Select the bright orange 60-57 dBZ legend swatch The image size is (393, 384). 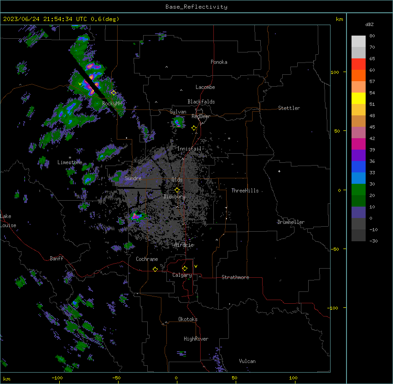(x=358, y=75)
